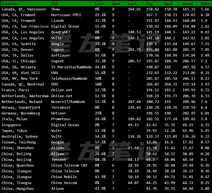The image size is (212, 193).
Task: Click Prometeus ISP entry
Action: (61, 119)
